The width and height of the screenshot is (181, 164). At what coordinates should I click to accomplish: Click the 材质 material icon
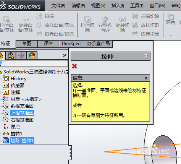click(x=5, y=99)
